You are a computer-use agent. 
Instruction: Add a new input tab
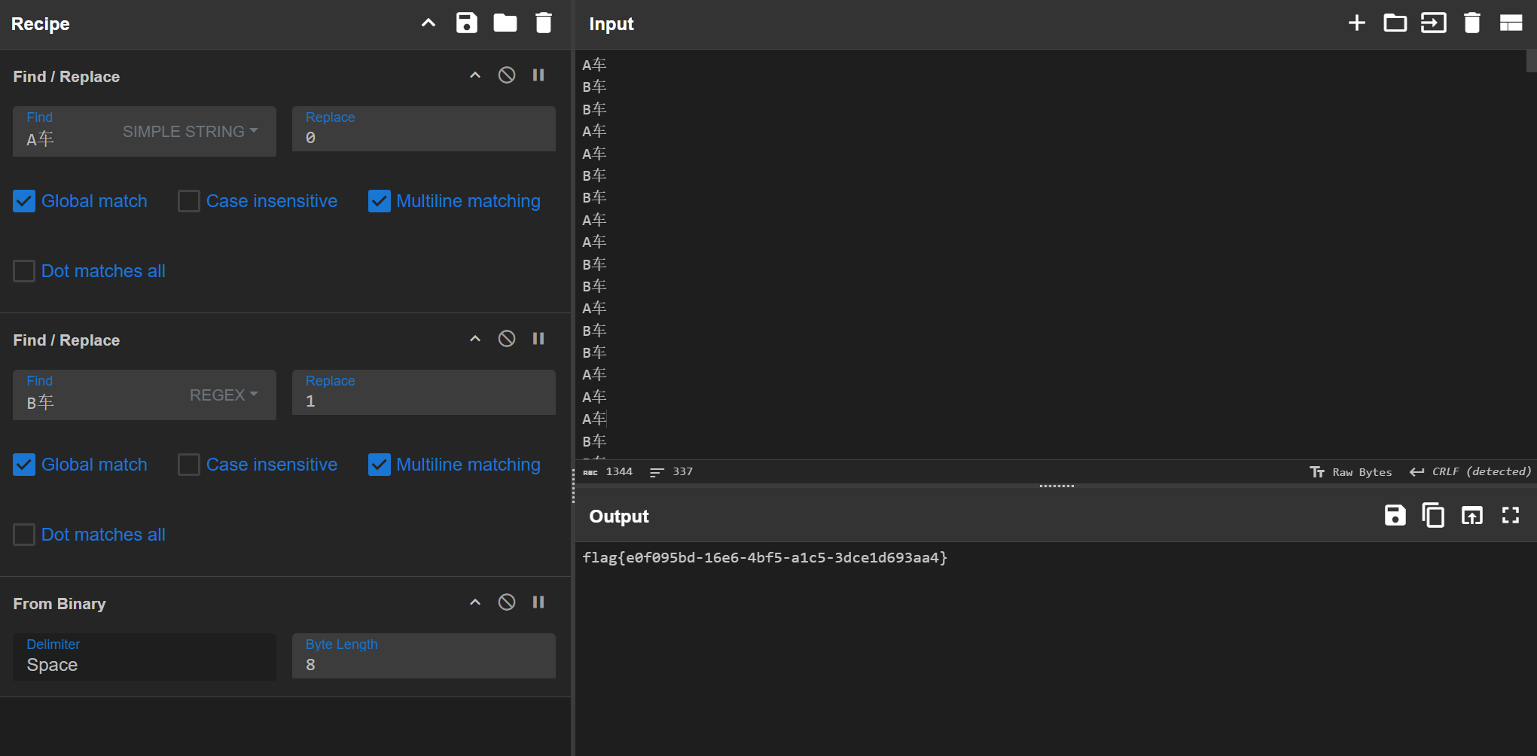[1357, 23]
